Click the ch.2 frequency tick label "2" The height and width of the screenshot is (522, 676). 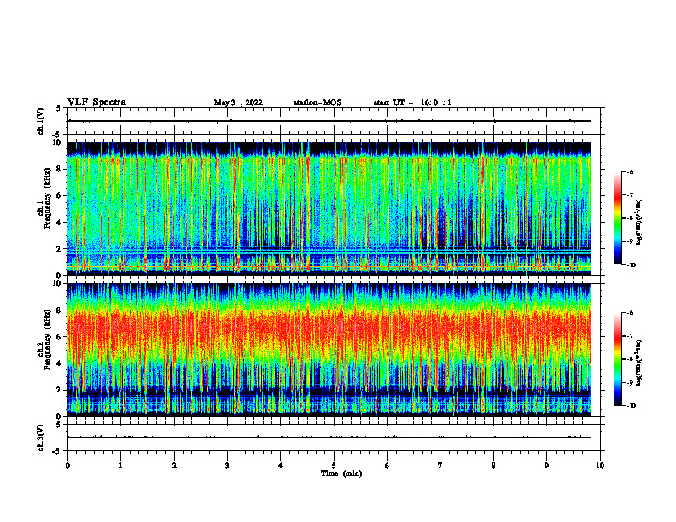[59, 390]
